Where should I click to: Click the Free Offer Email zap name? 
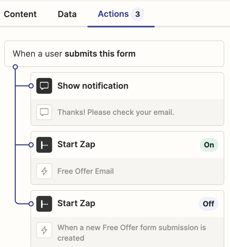click(86, 171)
